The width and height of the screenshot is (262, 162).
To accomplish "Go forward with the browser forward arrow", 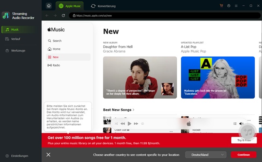I will pos(55,16).
